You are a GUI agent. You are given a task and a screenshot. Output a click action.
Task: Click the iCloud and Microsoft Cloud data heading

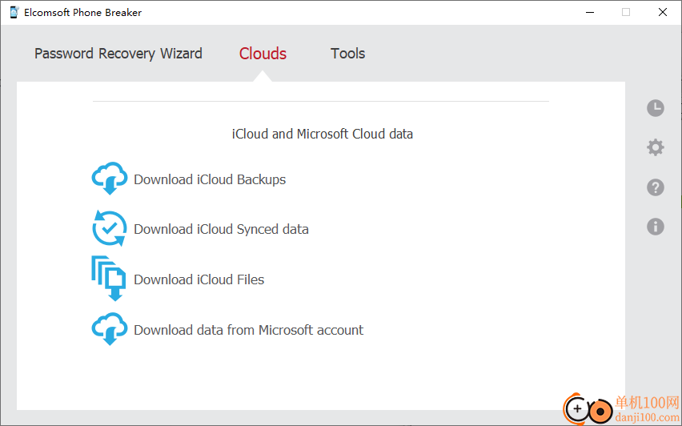point(323,134)
